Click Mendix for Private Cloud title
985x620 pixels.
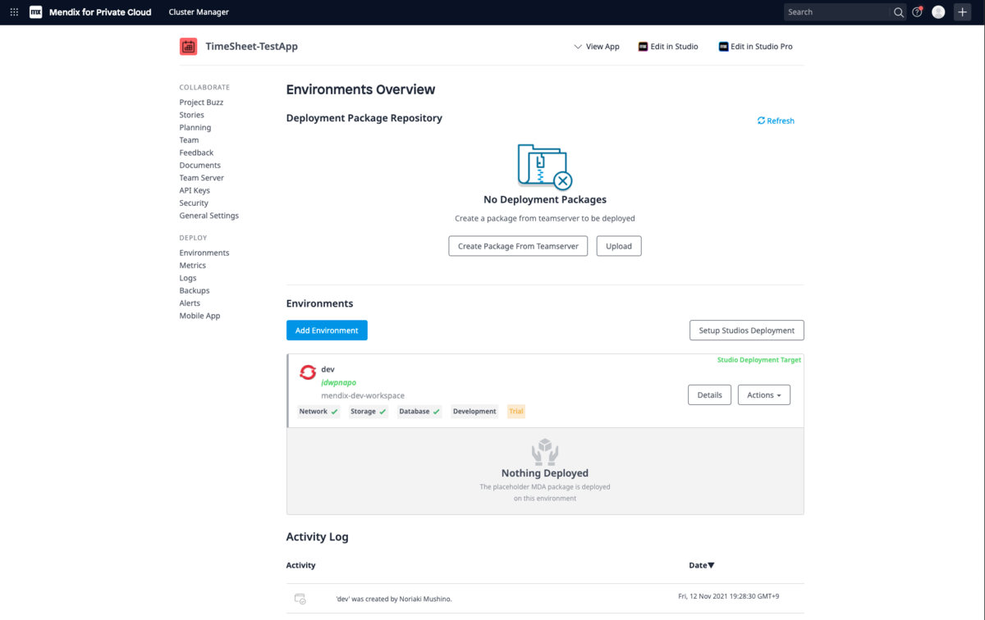(x=99, y=12)
